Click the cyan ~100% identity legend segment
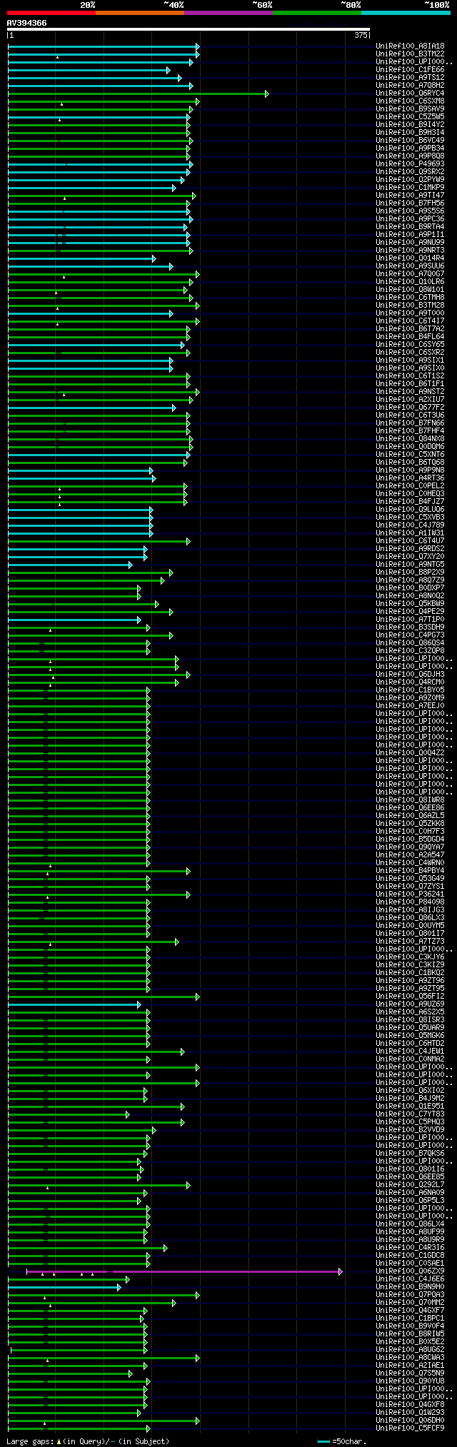The height and width of the screenshot is (1447, 457). 406,12
